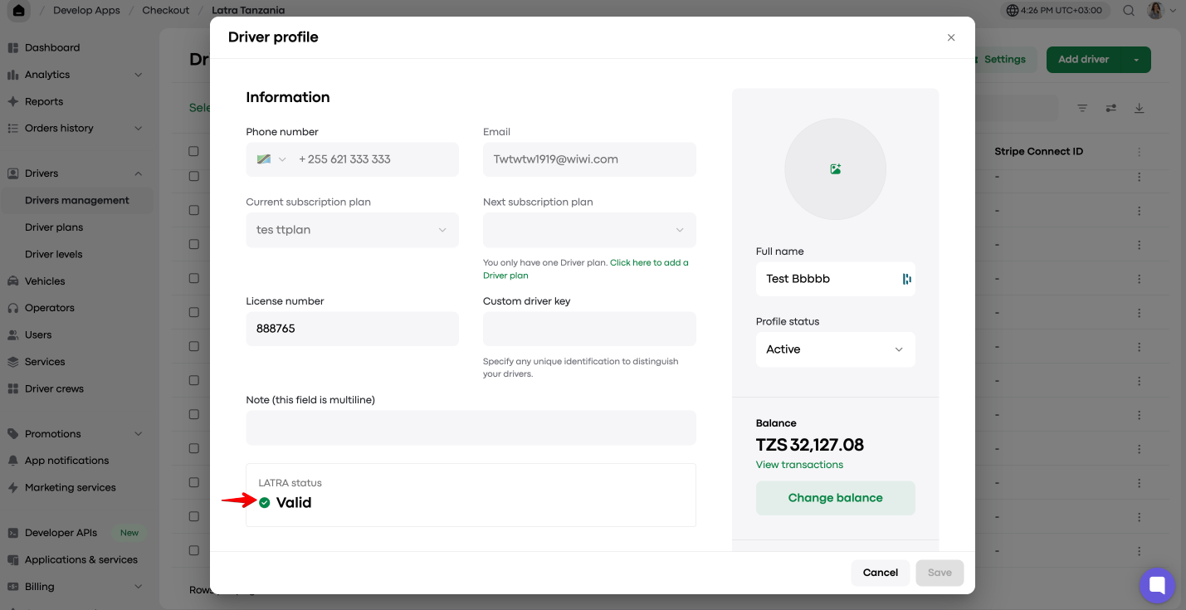The width and height of the screenshot is (1186, 610).
Task: Expand the Promotions sidebar section
Action: [139, 434]
